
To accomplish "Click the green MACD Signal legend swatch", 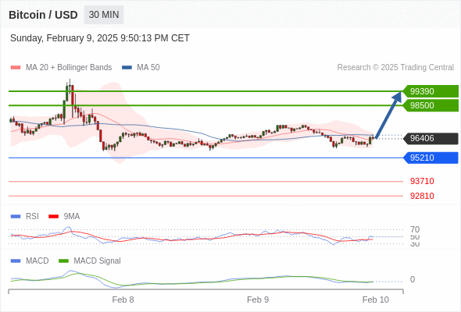I will [63, 261].
